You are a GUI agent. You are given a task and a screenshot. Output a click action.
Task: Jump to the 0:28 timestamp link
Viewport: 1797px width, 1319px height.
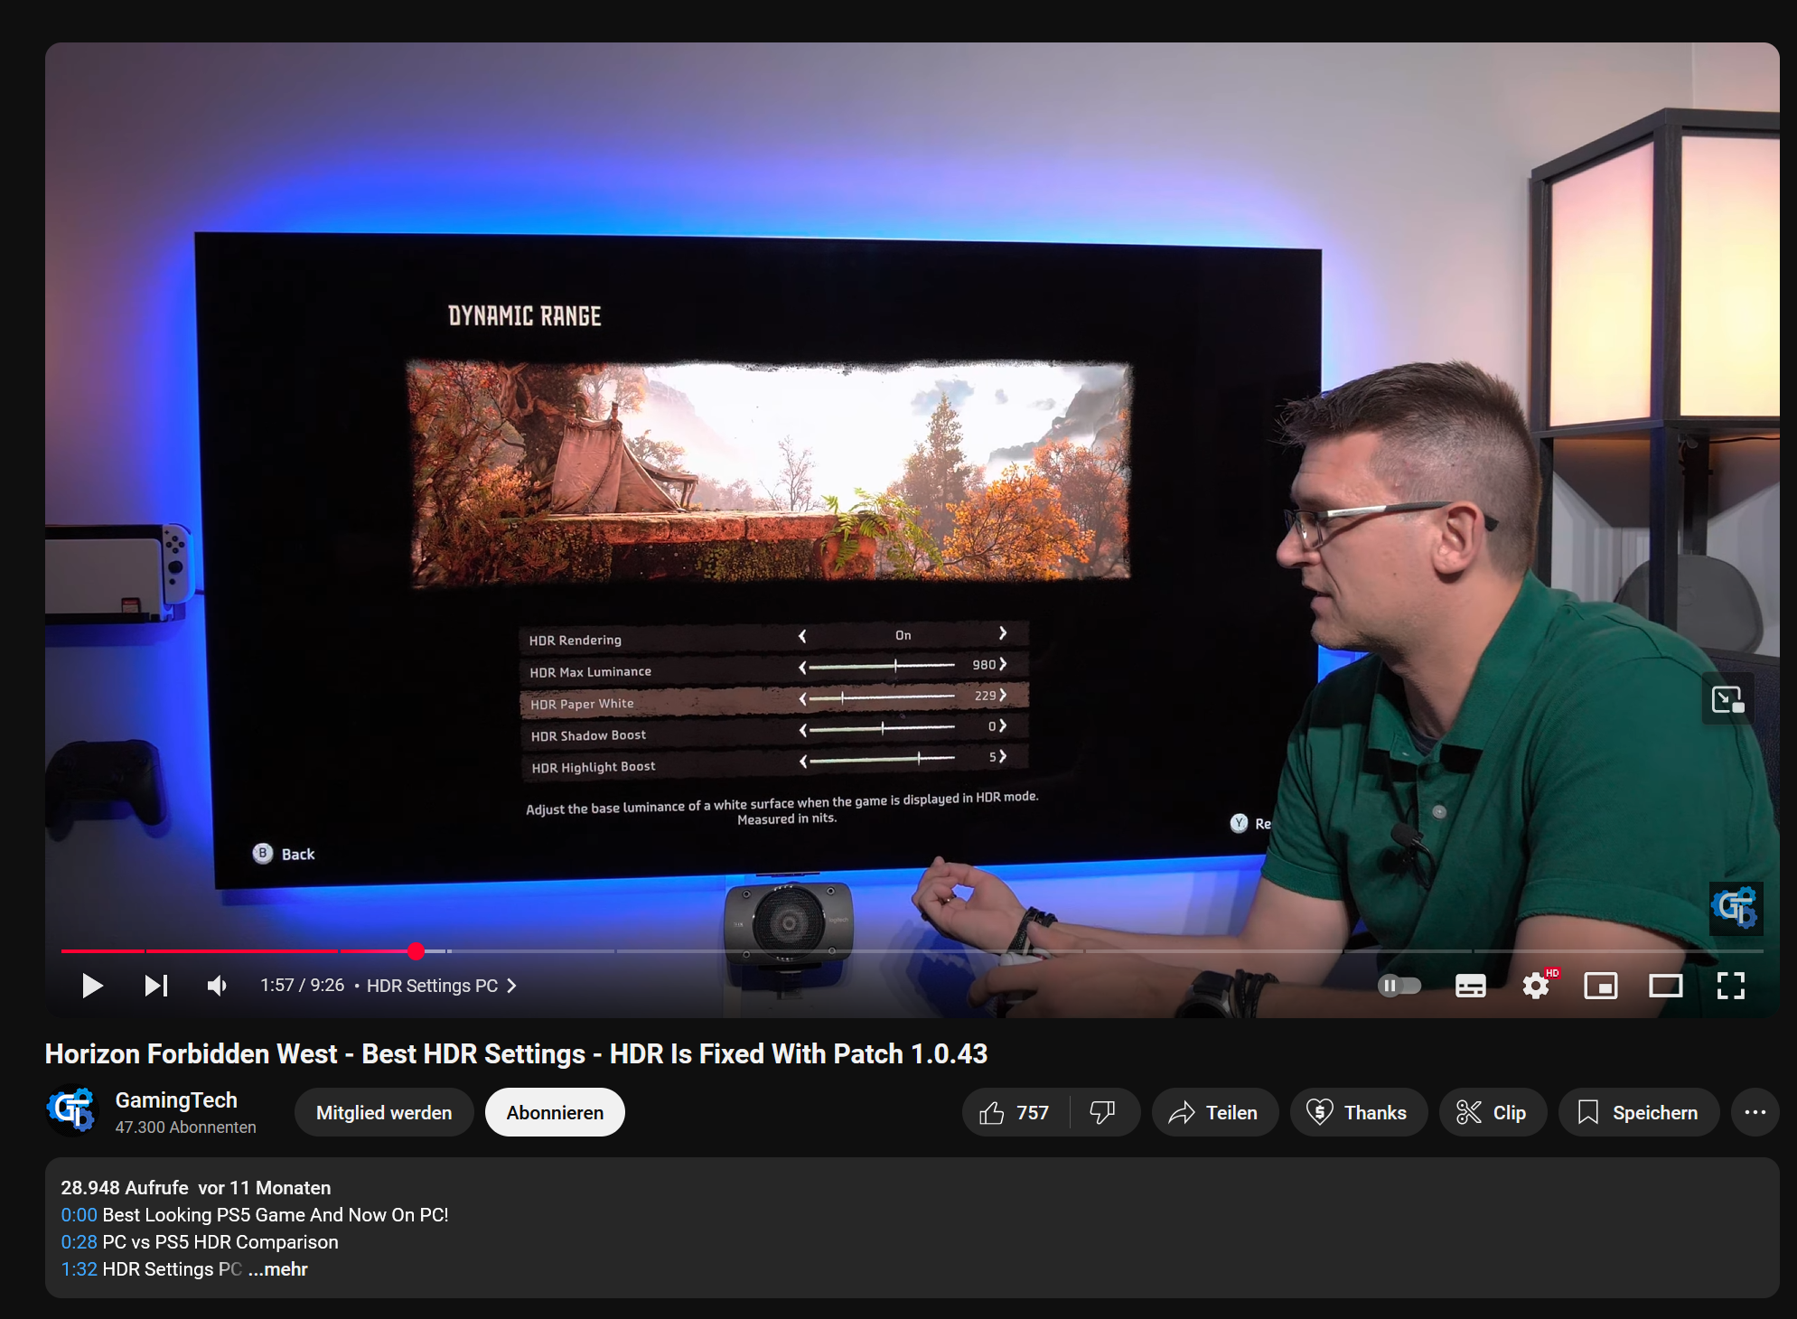[x=78, y=1241]
